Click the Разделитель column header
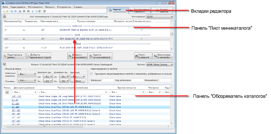Image resolution: width=271 pixels, height=134 pixels. (x=31, y=21)
